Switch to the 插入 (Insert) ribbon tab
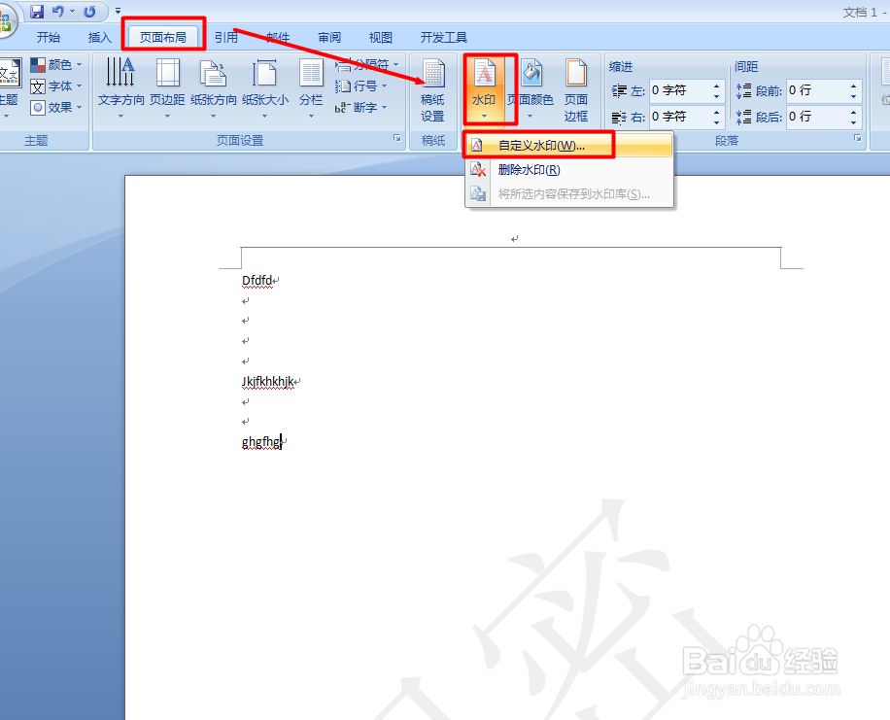Image resolution: width=890 pixels, height=720 pixels. coord(100,37)
